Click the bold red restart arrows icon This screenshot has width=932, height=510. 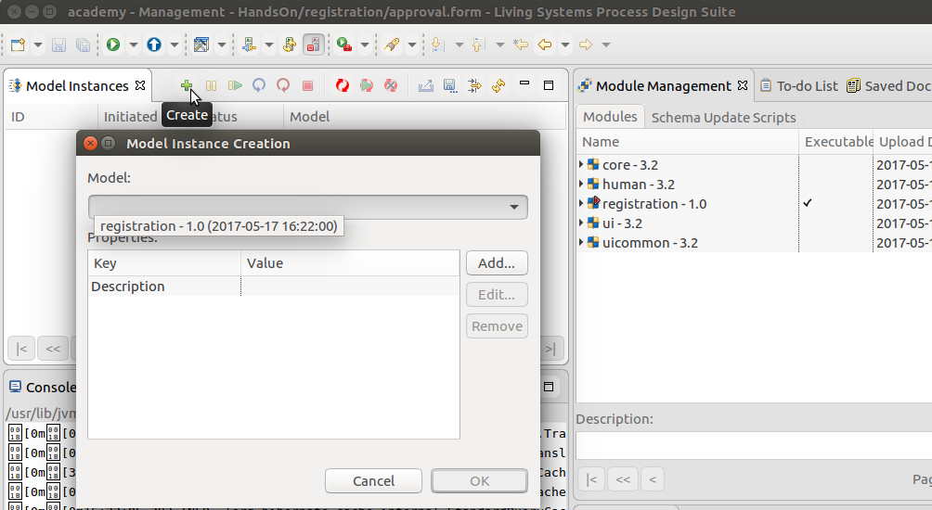click(342, 85)
